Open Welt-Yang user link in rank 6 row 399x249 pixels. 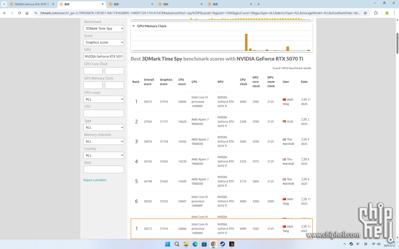pyautogui.click(x=288, y=201)
